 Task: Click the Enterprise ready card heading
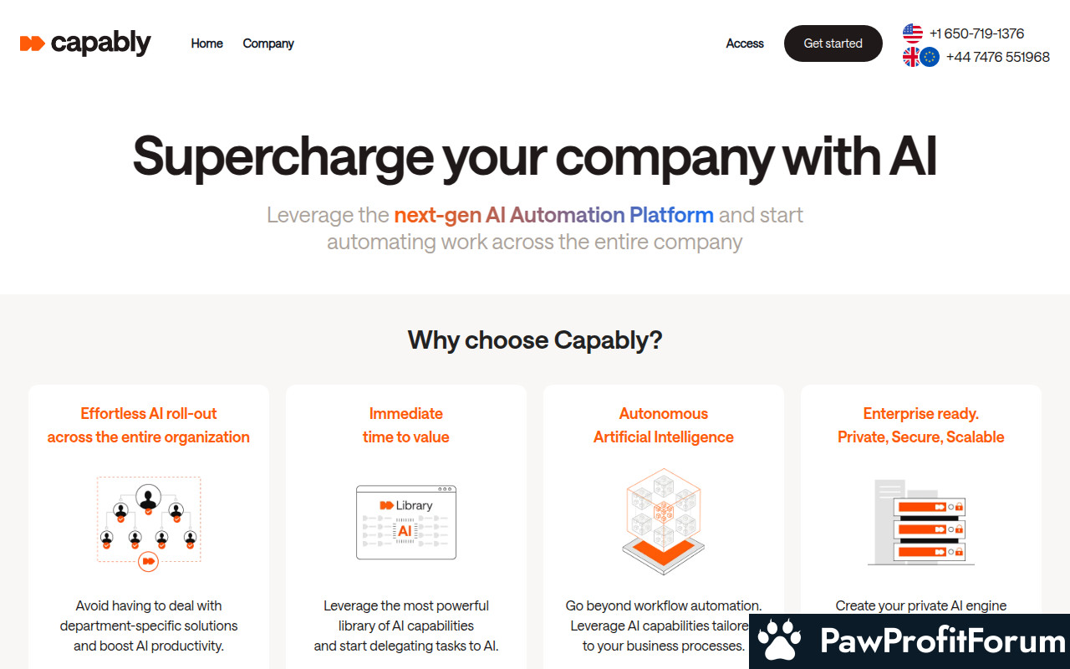tap(921, 425)
